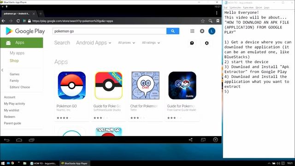Open the All prices dropdown
Image resolution: width=295 pixels, height=166 pixels.
(x=126, y=43)
